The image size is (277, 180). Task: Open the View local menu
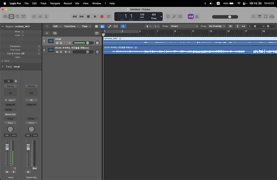(x=86, y=26)
